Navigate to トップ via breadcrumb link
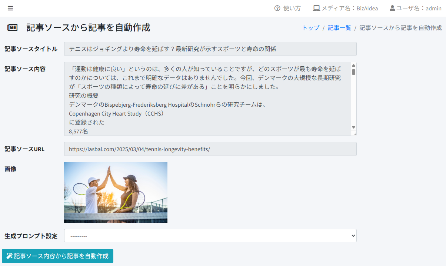The image size is (446, 266). [310, 27]
